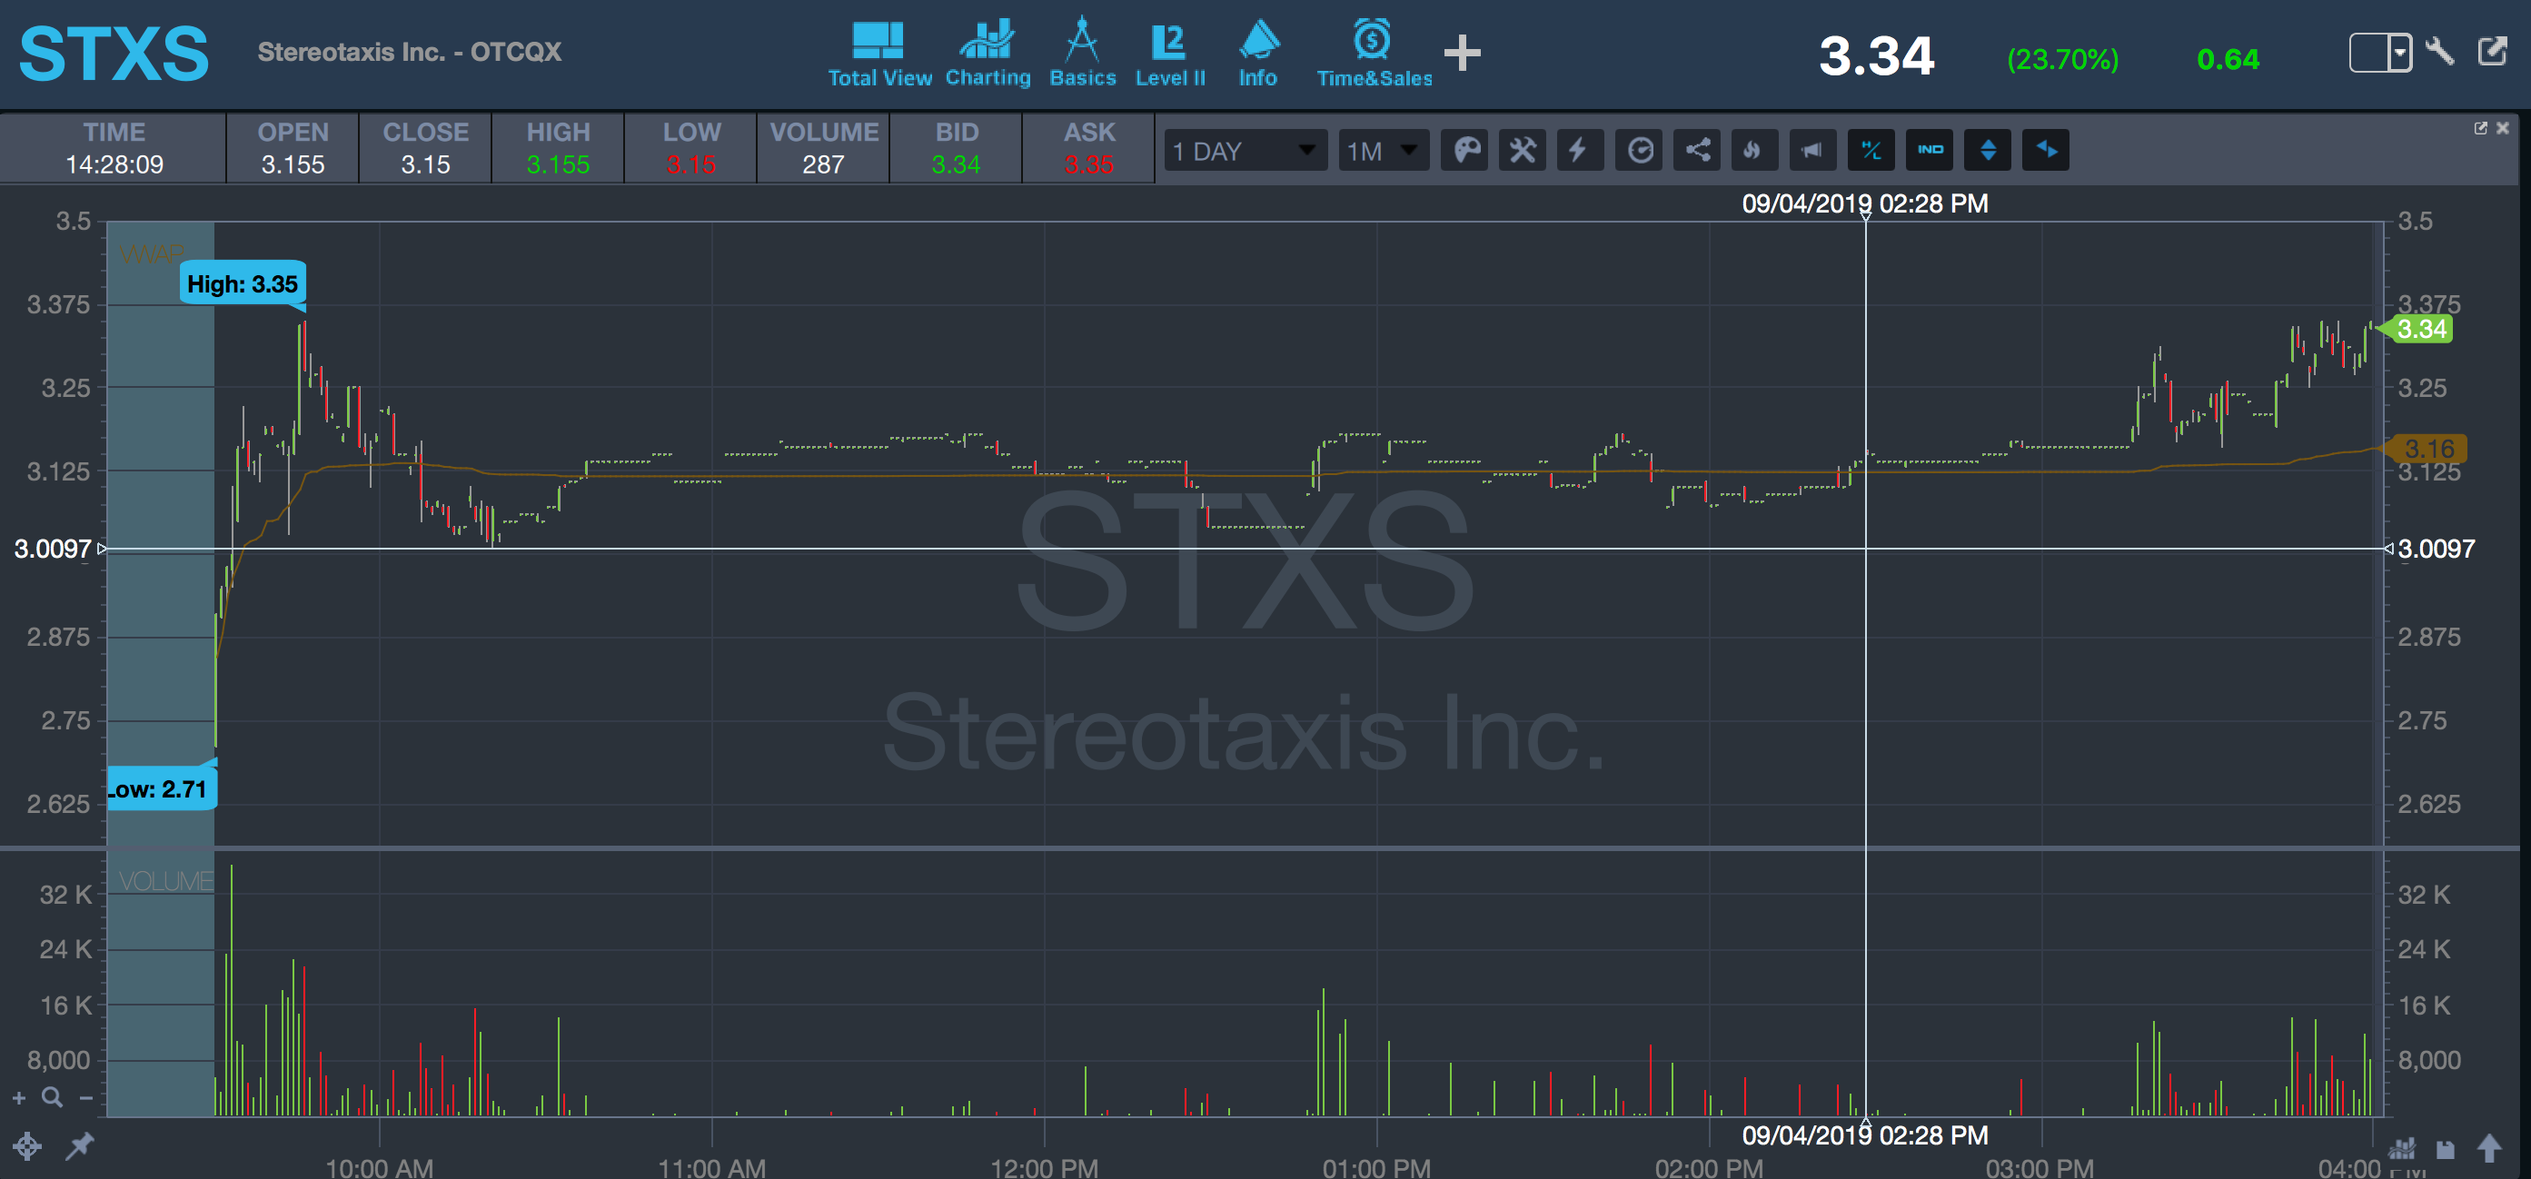Toggle the High/Low labels button
The width and height of the screenshot is (2531, 1179).
(x=1871, y=150)
